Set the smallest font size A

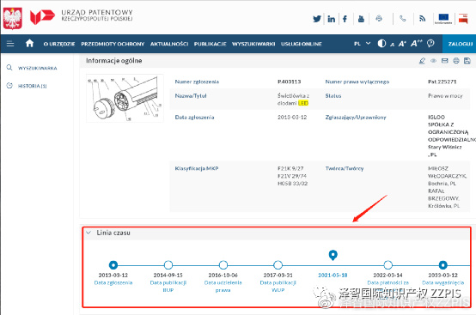click(x=392, y=45)
